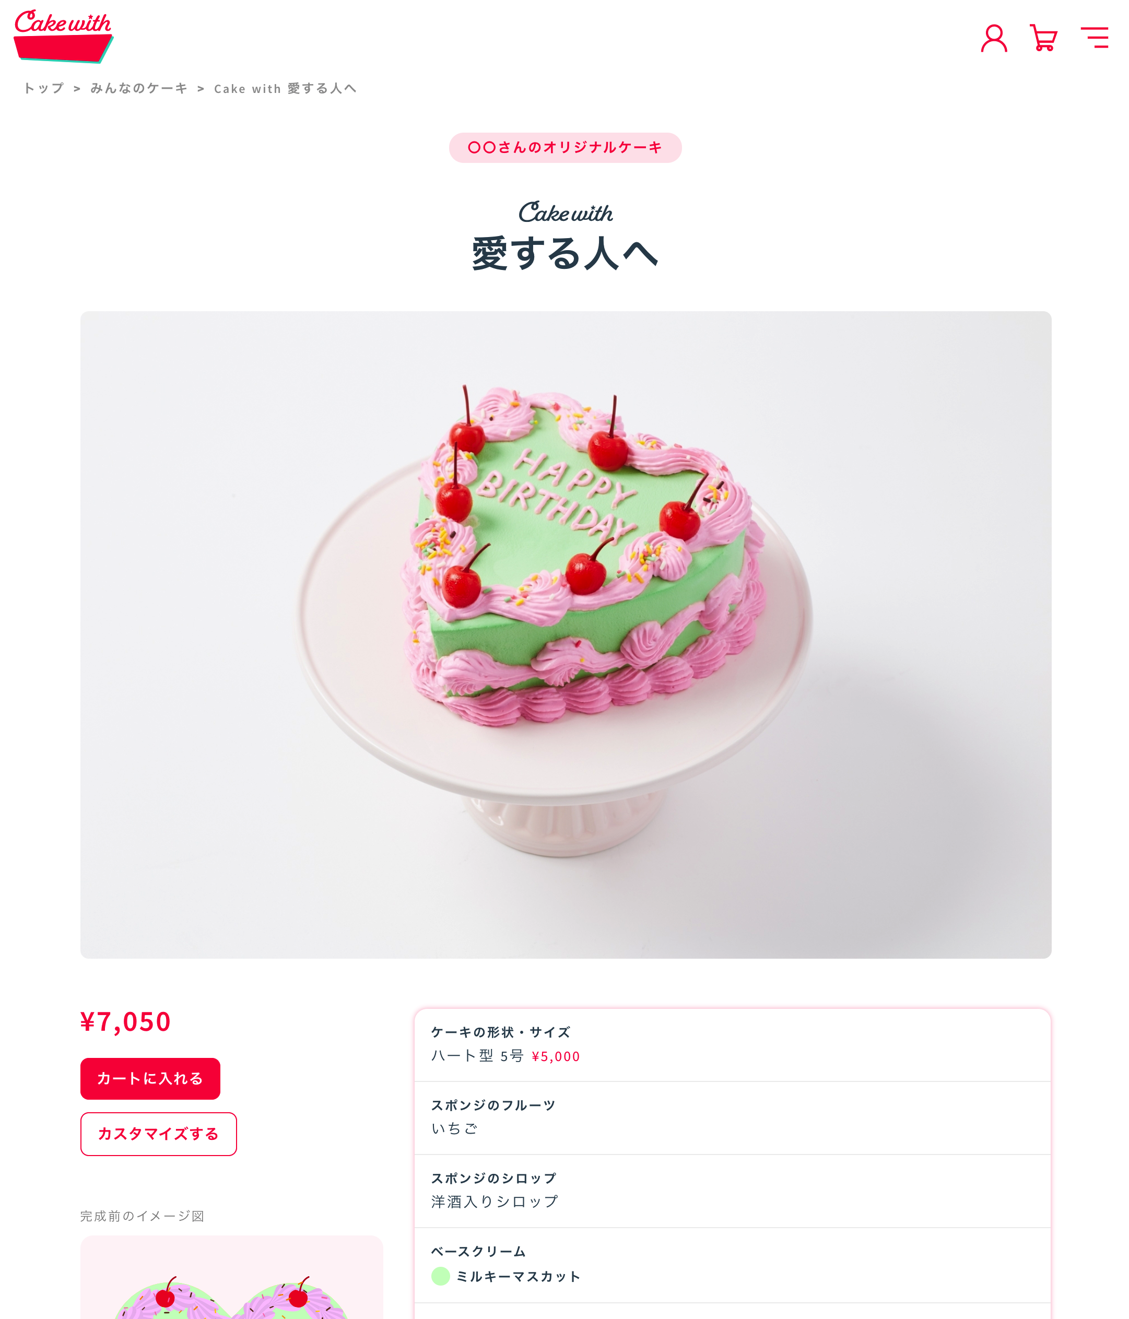Click the heart cake main photo
Screen dimensions: 1129x1319
click(x=566, y=634)
